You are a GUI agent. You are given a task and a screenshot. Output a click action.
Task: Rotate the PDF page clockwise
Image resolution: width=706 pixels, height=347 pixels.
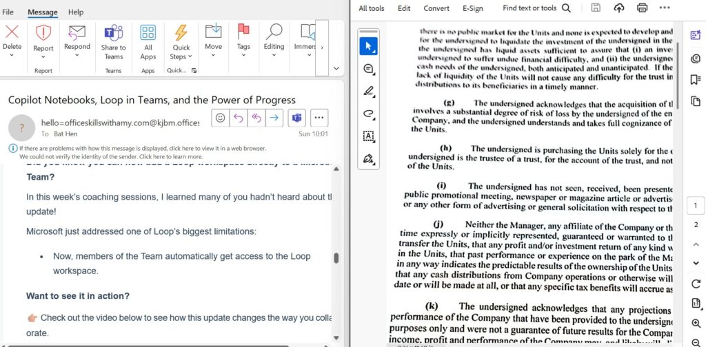(x=696, y=284)
